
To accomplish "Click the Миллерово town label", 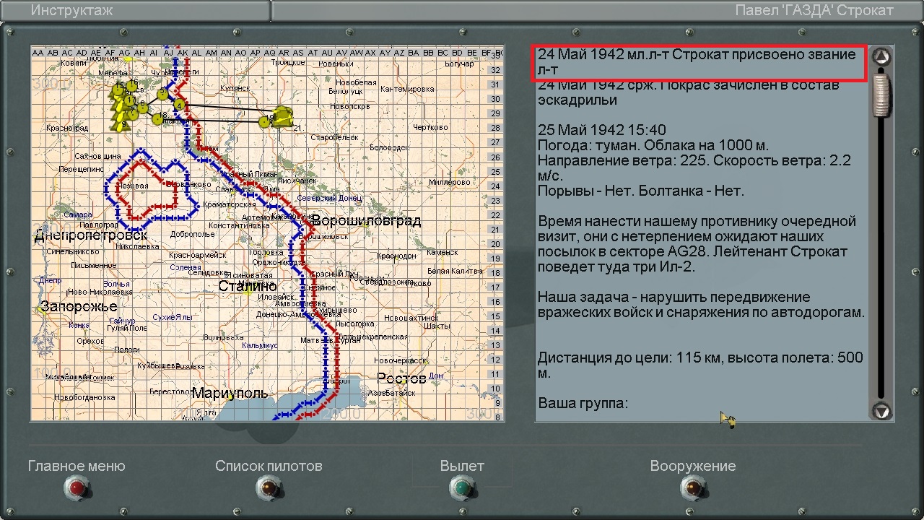I will click(449, 182).
